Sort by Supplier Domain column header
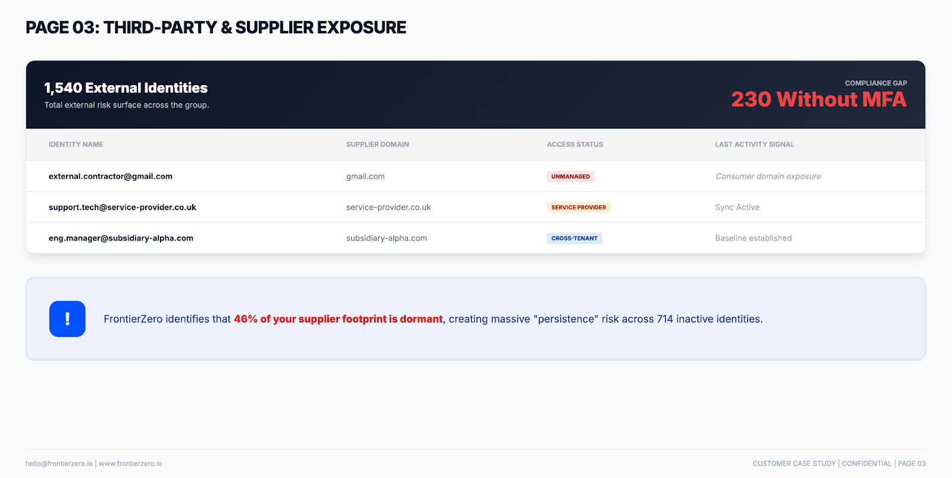952x478 pixels. tap(377, 145)
